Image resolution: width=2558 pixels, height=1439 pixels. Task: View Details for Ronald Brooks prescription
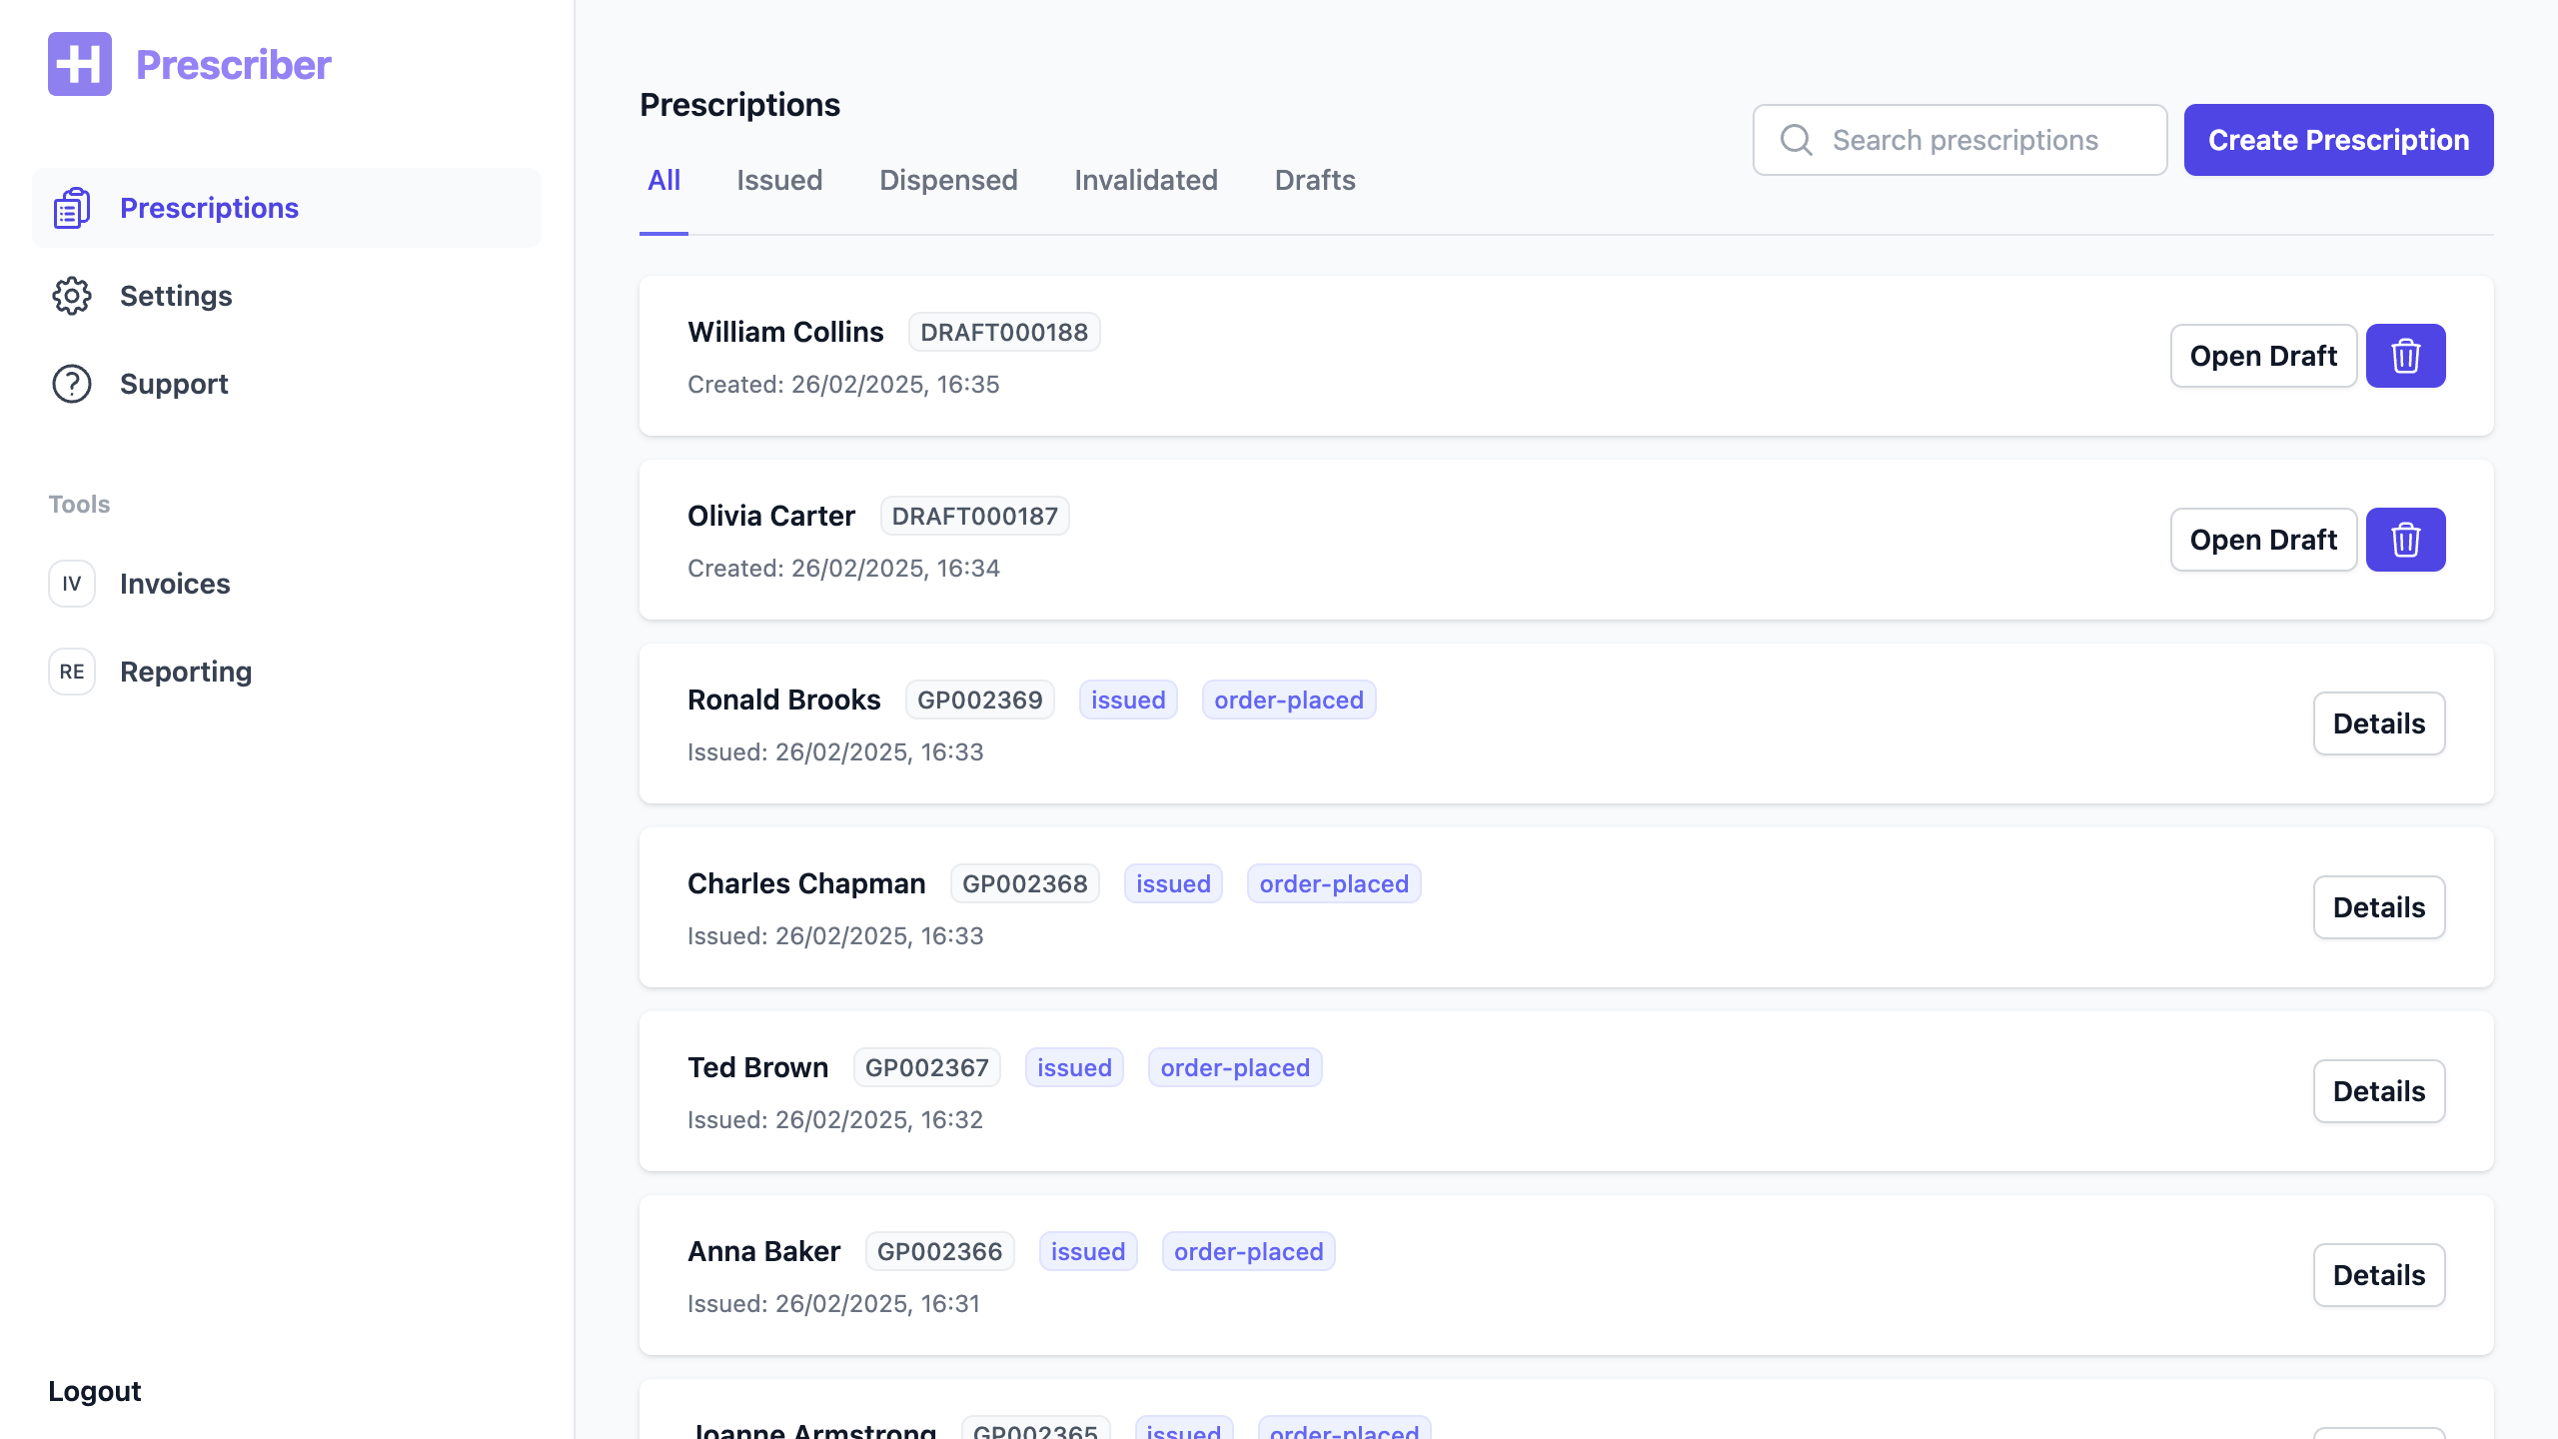click(x=2378, y=723)
